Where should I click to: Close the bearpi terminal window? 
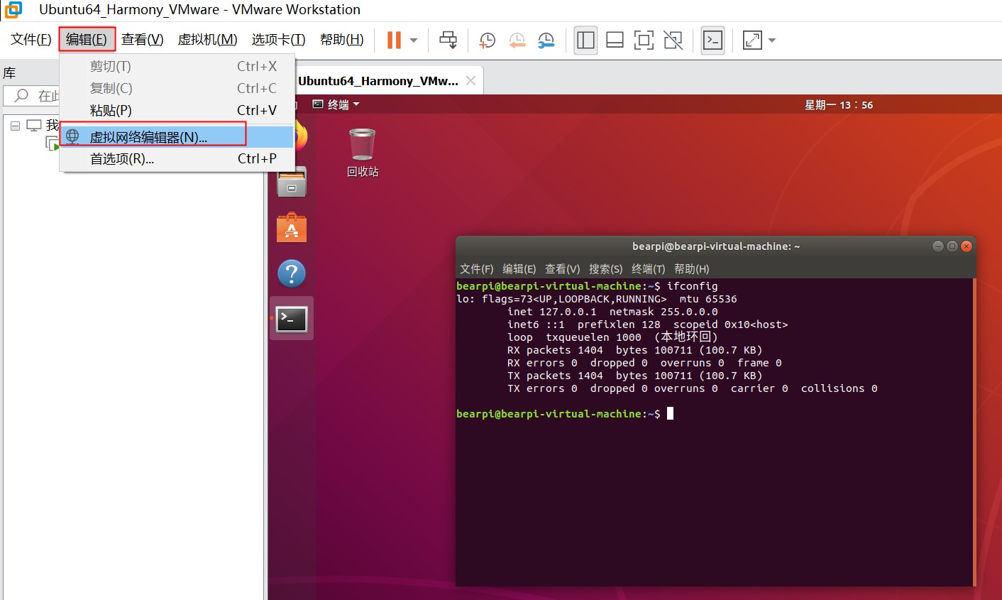[967, 246]
